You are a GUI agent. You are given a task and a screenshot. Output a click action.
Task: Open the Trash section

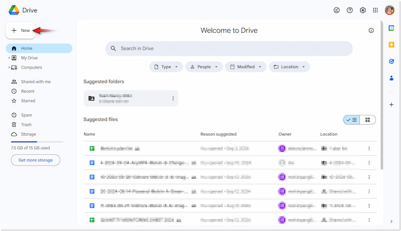point(26,125)
